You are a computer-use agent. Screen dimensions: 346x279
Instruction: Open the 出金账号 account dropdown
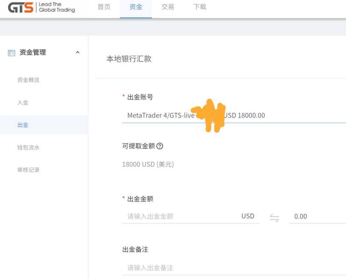[233, 115]
